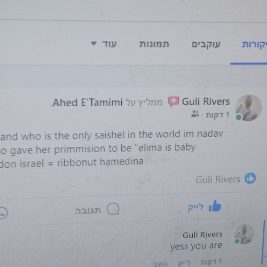Click the commenter's profile picture
The height and width of the screenshot is (267, 267).
coord(244,234)
